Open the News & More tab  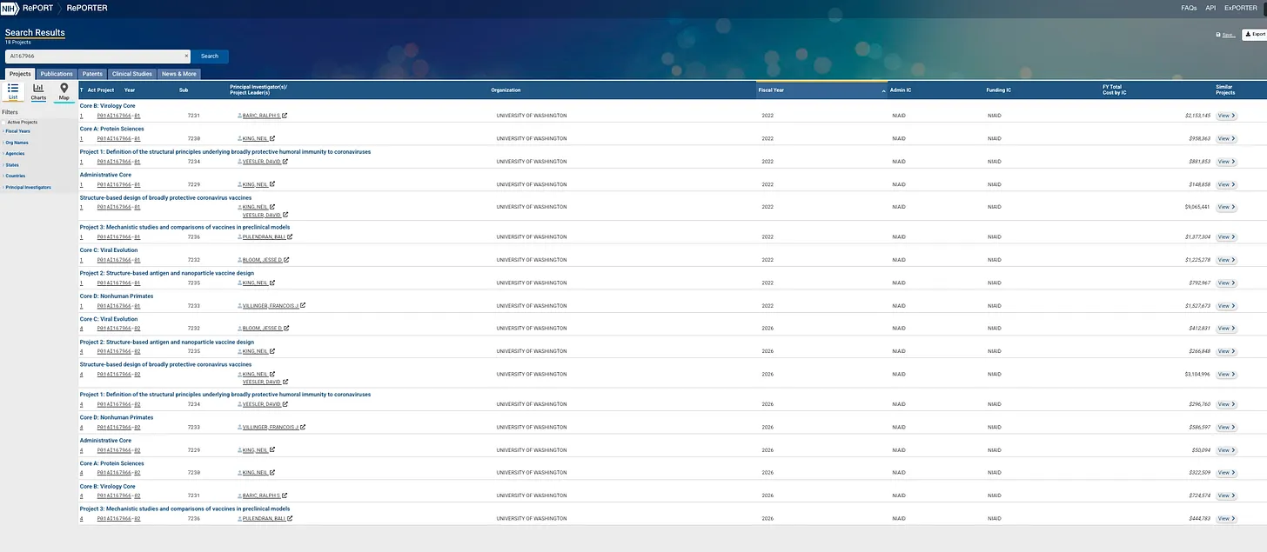pyautogui.click(x=178, y=74)
